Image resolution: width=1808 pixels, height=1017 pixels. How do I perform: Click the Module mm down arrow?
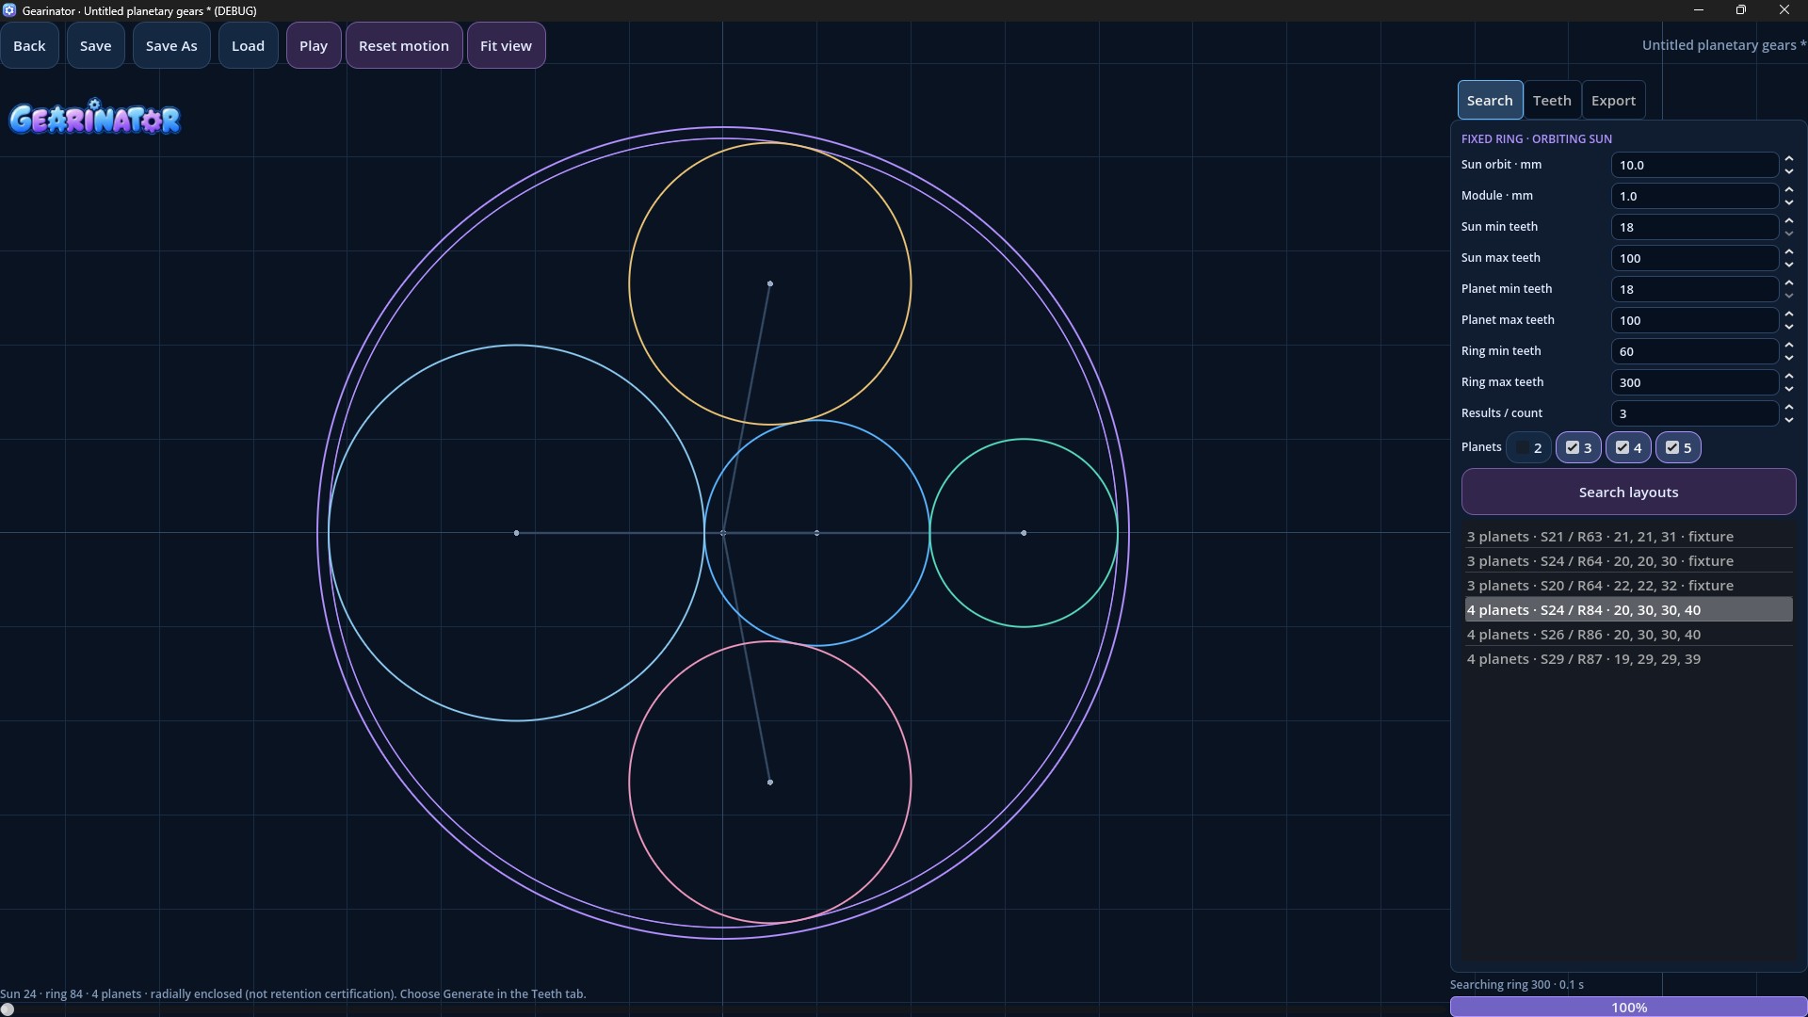[1789, 202]
